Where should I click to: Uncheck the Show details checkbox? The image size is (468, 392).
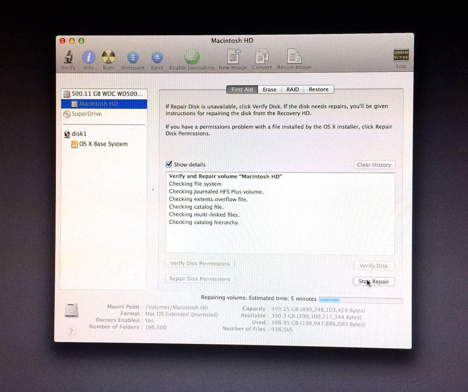[169, 164]
